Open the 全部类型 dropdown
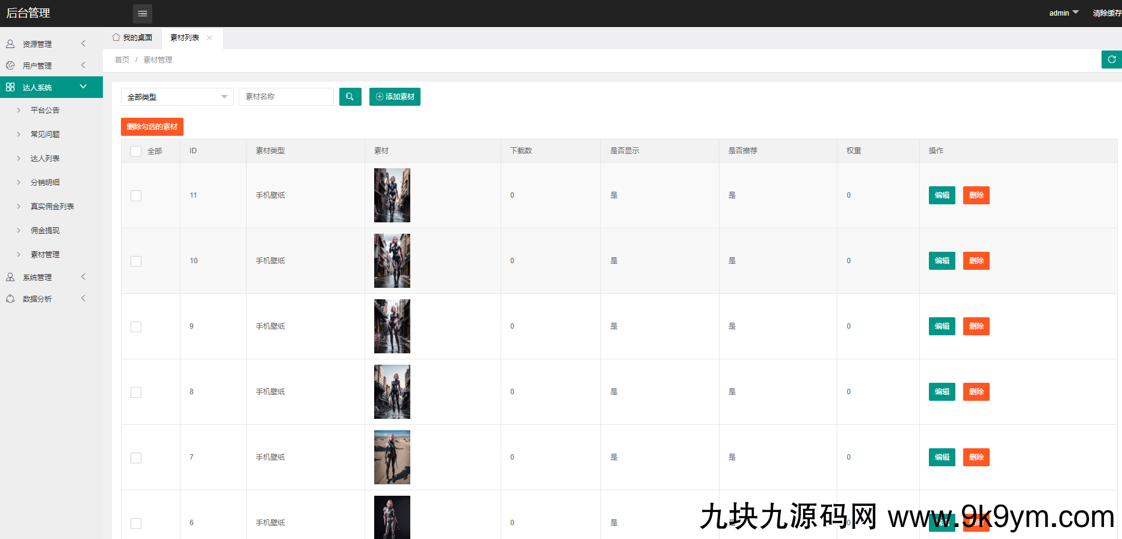Viewport: 1122px width, 539px height. (x=177, y=97)
